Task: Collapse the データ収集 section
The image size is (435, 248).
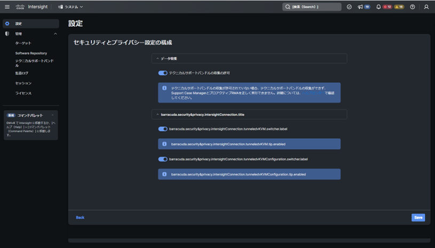Action: [157, 59]
